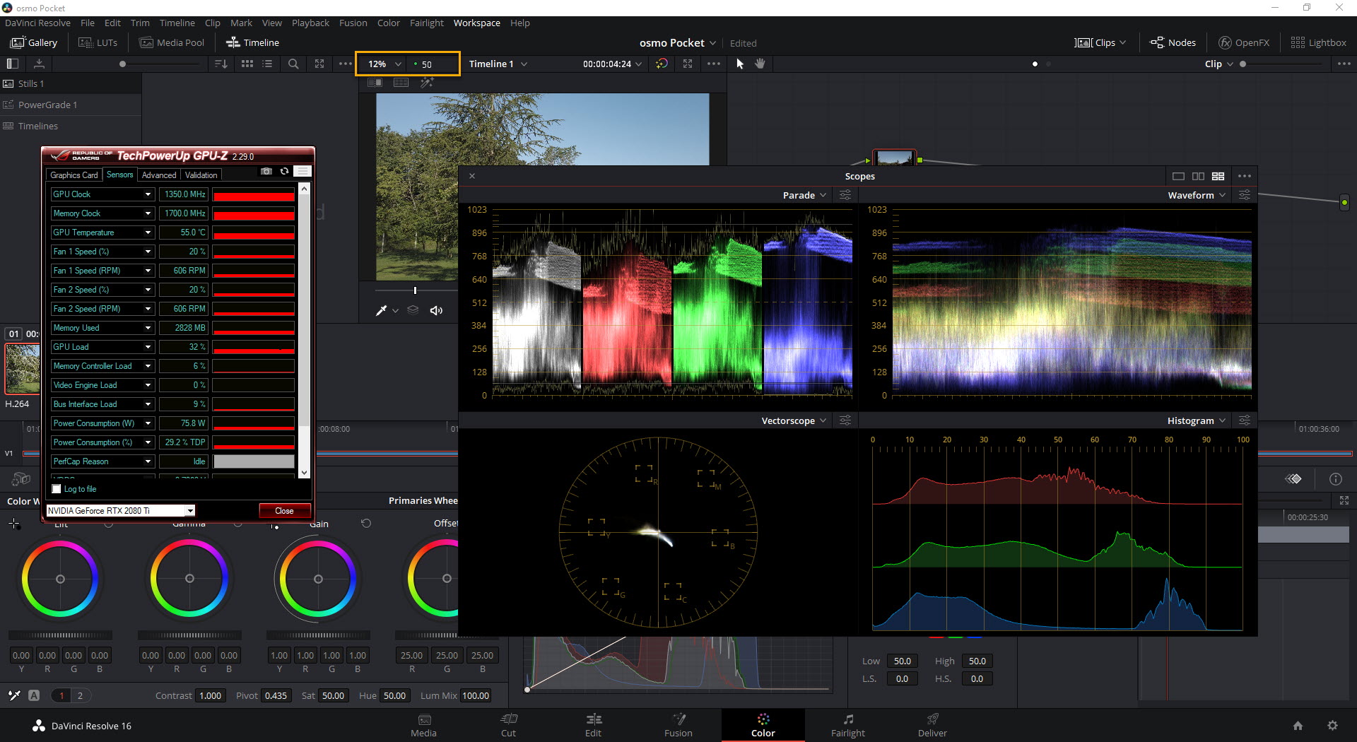Open the Playback menu

310,23
